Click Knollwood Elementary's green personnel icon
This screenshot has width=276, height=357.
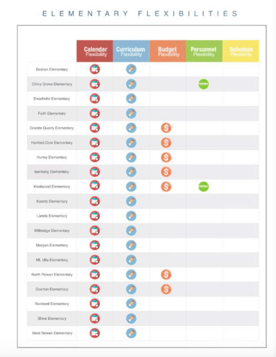[204, 187]
